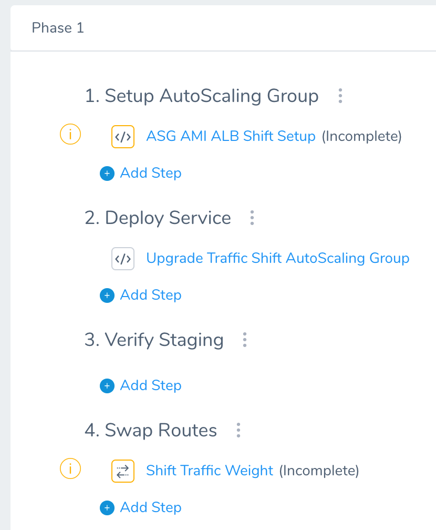Image resolution: width=436 pixels, height=530 pixels.
Task: Click the info warning icon beside Shift Traffic Weight
Action: click(70, 468)
